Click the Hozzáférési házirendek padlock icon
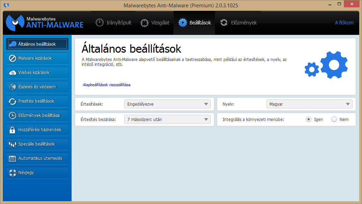This screenshot has height=204, width=362. (13, 130)
